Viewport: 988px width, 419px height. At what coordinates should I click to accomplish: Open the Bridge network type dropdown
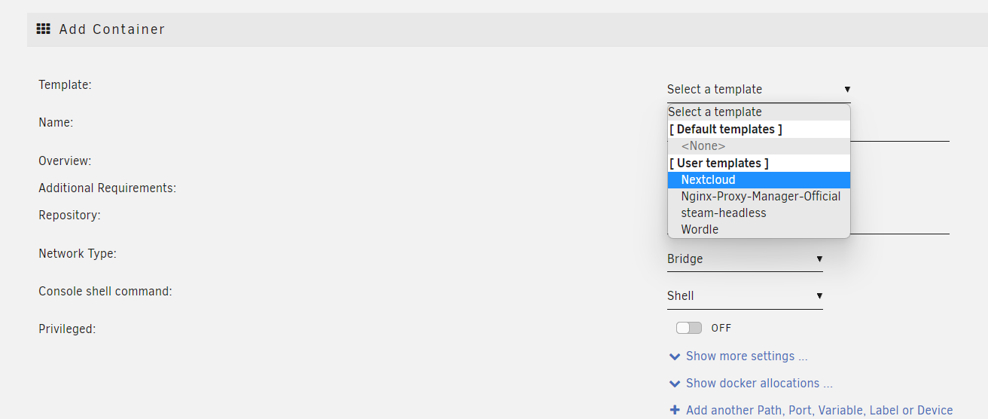click(x=745, y=258)
